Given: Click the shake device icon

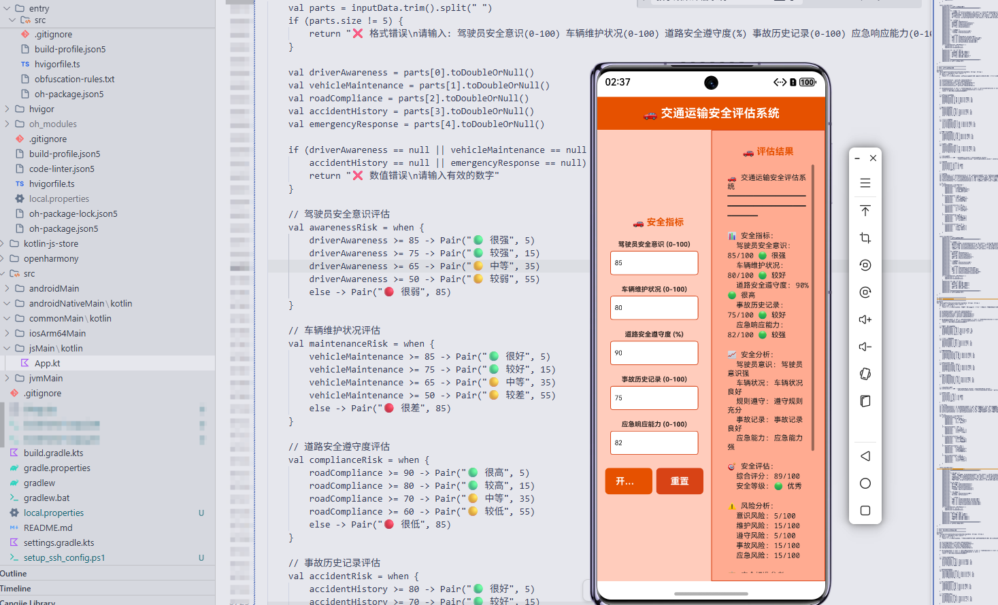Looking at the screenshot, I should coord(865,373).
